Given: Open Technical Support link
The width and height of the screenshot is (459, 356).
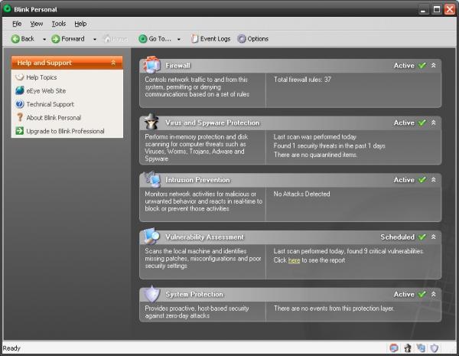Looking at the screenshot, I should click(50, 104).
